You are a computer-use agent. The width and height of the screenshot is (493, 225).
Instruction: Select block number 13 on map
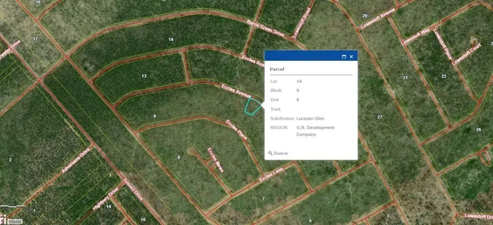point(144,76)
